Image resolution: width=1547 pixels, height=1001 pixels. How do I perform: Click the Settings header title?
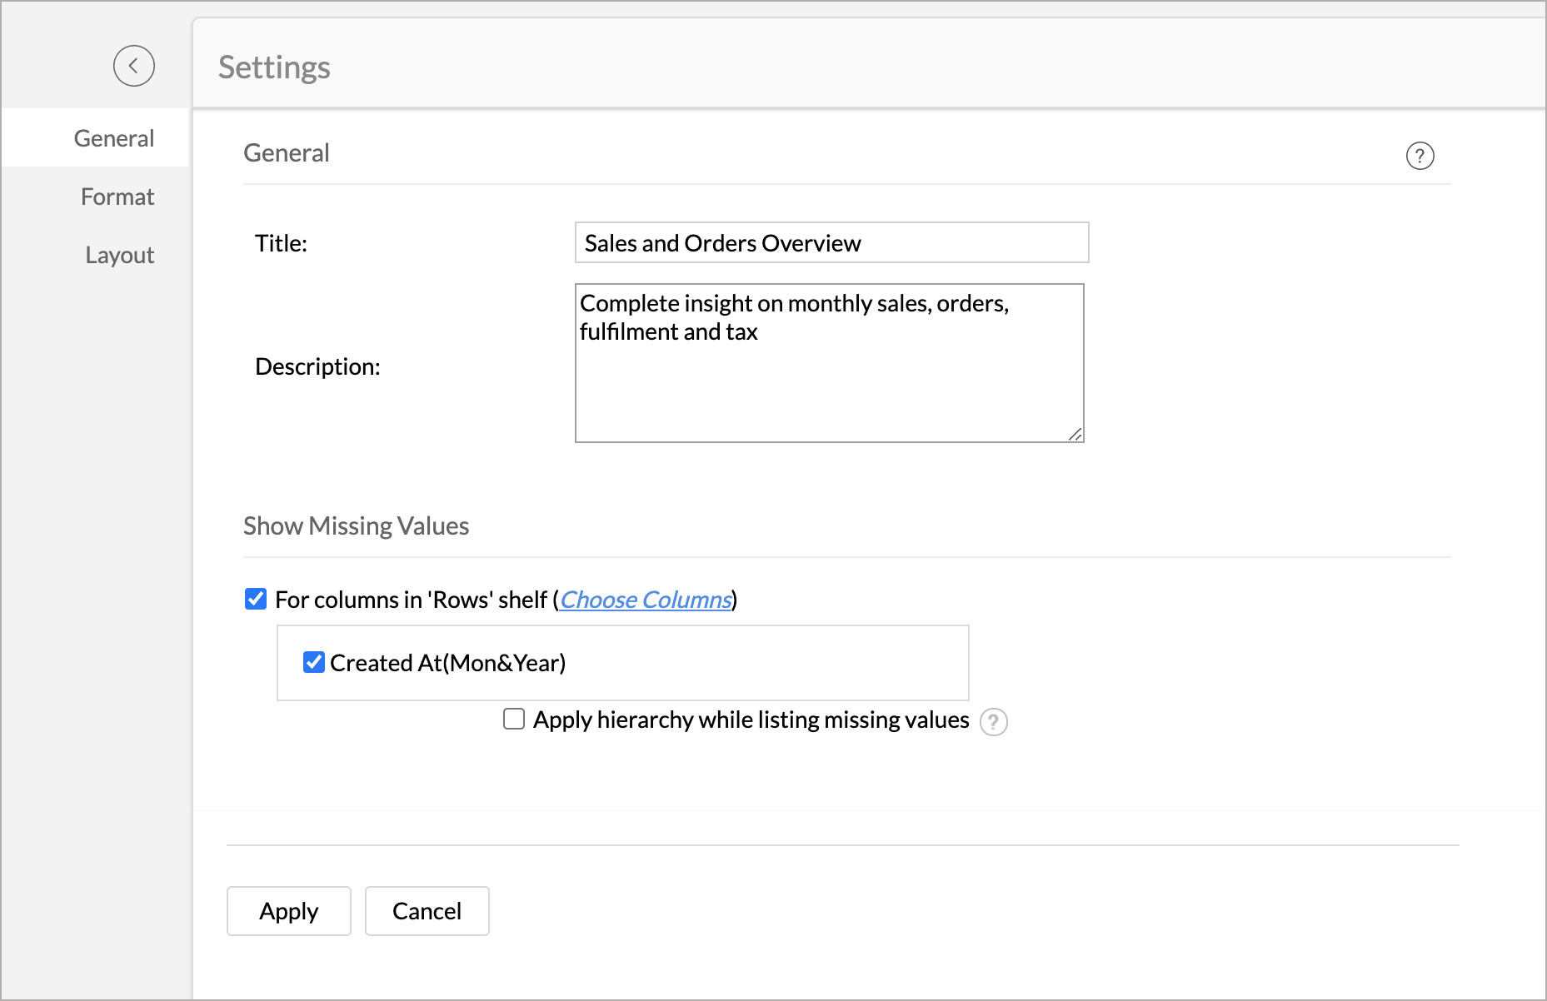(x=274, y=67)
